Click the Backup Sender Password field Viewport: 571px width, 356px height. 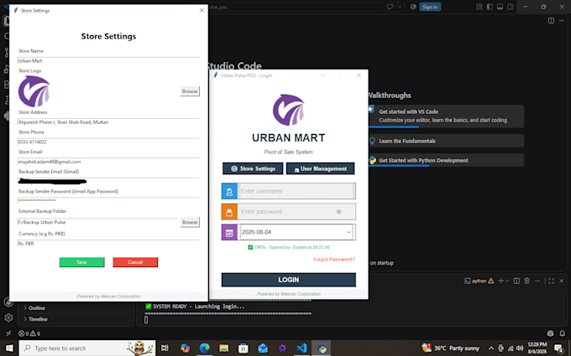108,200
